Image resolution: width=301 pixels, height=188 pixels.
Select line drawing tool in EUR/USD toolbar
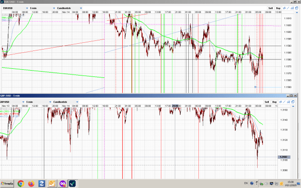point(288,8)
